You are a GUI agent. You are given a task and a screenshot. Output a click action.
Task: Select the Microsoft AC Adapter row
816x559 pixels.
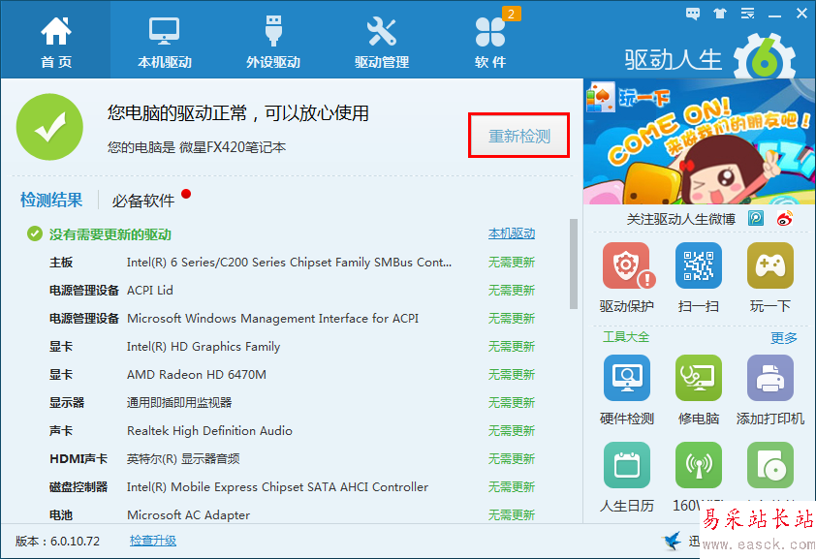click(292, 514)
